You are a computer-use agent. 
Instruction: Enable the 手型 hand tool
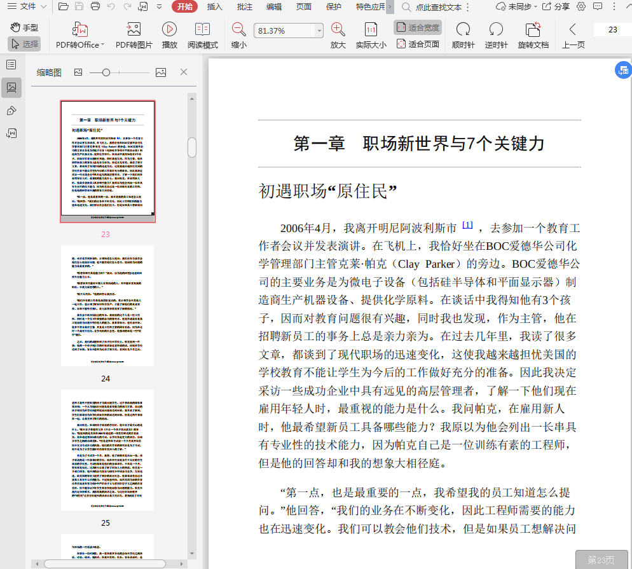pos(24,27)
